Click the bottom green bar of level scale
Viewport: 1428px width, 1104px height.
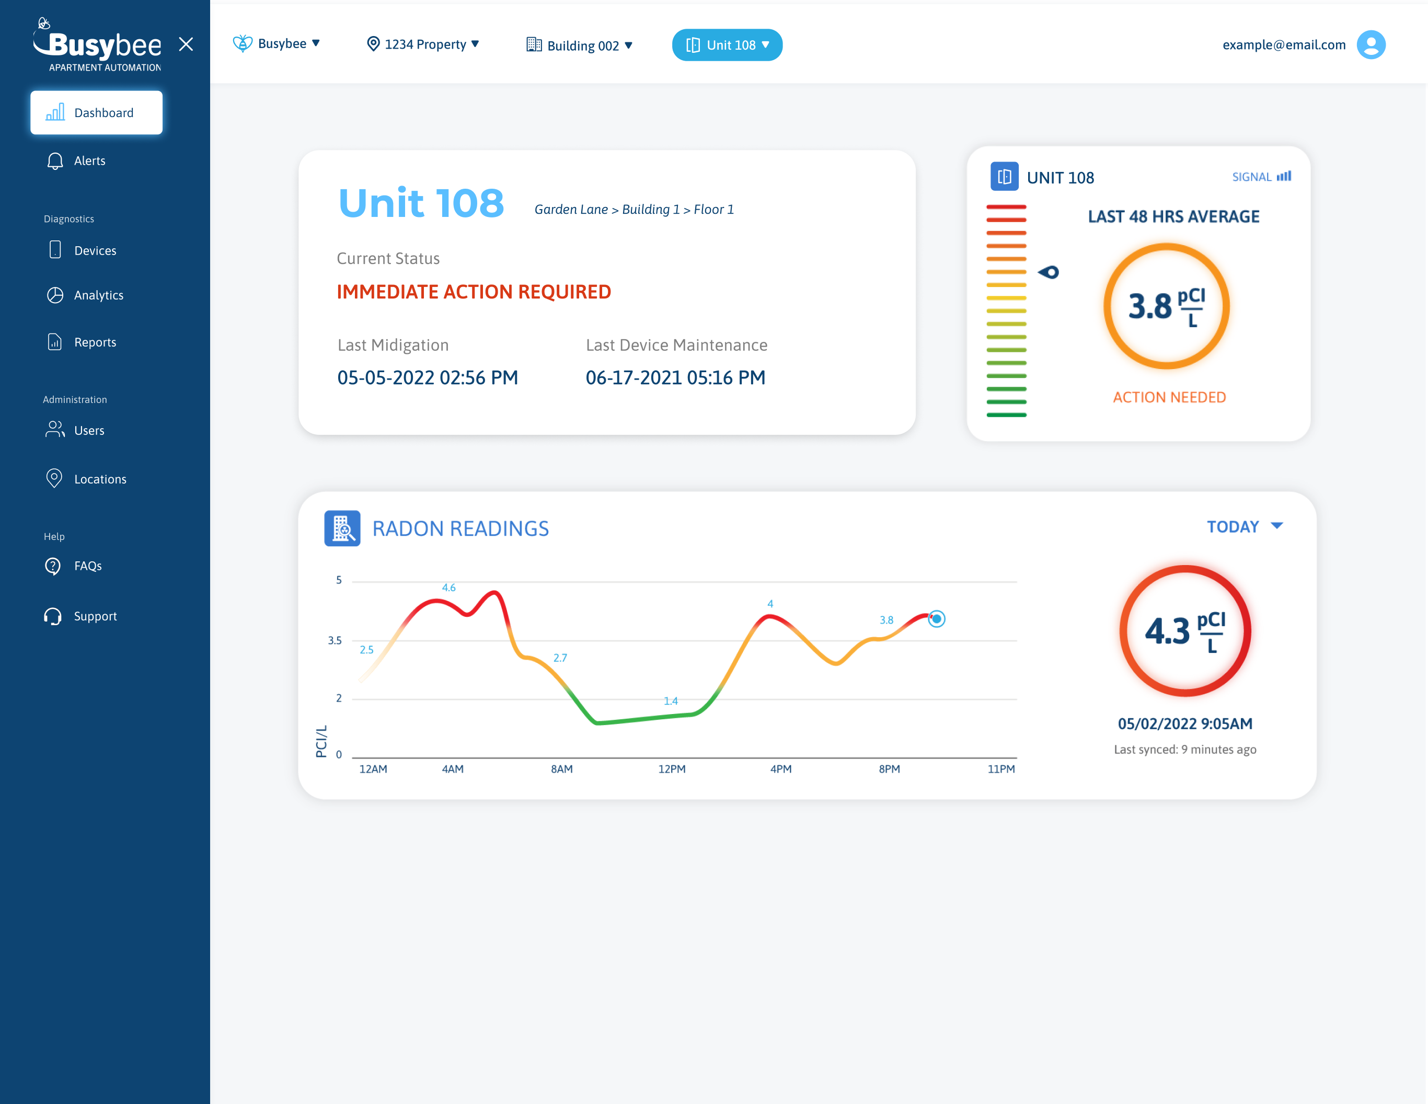coord(1006,415)
